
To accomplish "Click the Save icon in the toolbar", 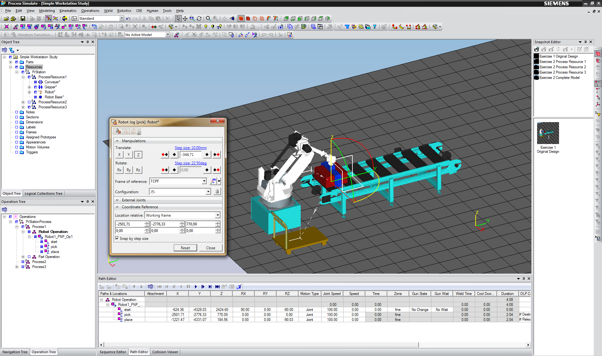I will [x=23, y=18].
